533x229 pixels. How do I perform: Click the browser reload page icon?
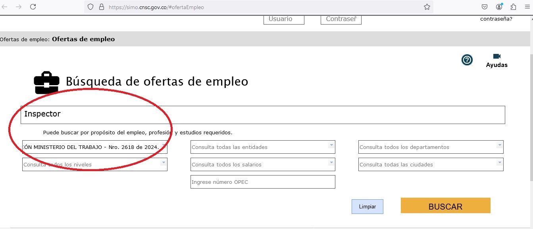tap(33, 7)
